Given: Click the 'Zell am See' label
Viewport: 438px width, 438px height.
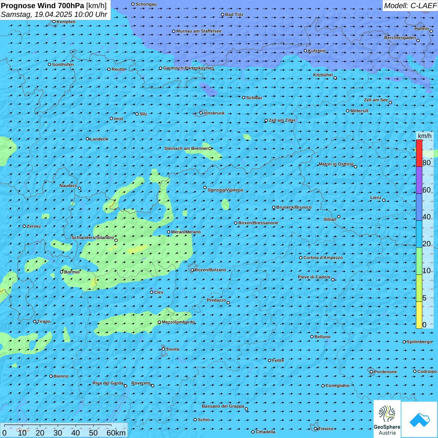Looking at the screenshot, I should click(376, 100).
